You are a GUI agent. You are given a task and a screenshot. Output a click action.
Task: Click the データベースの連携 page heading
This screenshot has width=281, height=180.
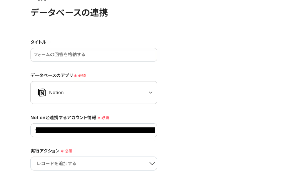(x=69, y=13)
